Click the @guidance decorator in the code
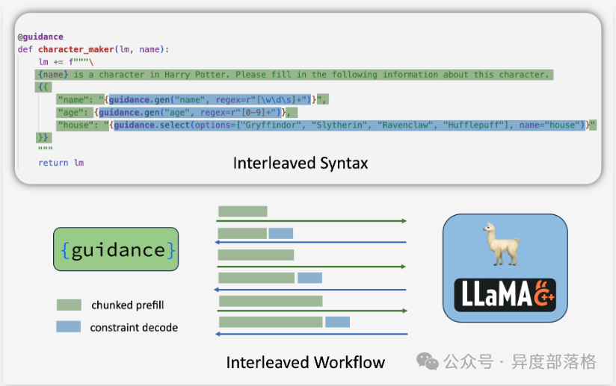 point(40,37)
